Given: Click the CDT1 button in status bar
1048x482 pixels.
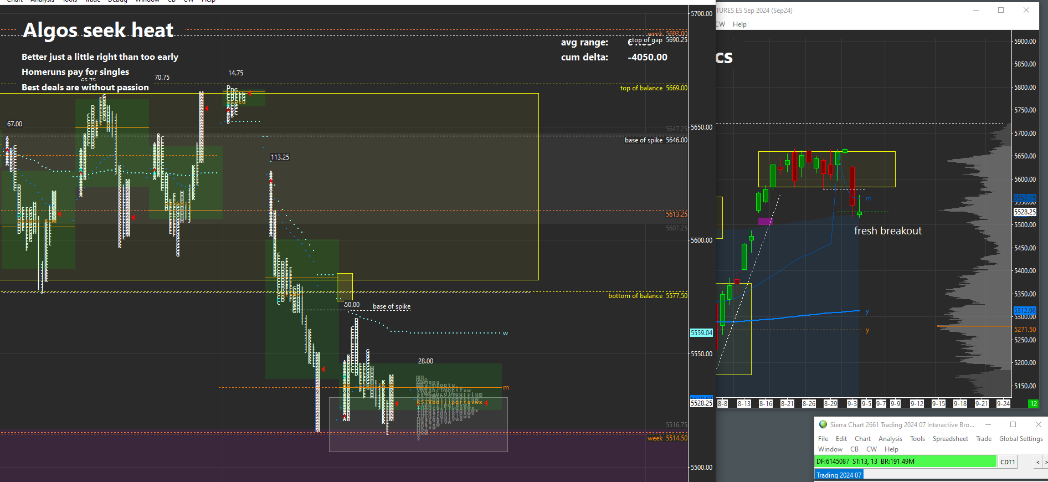Looking at the screenshot, I should [x=1008, y=462].
